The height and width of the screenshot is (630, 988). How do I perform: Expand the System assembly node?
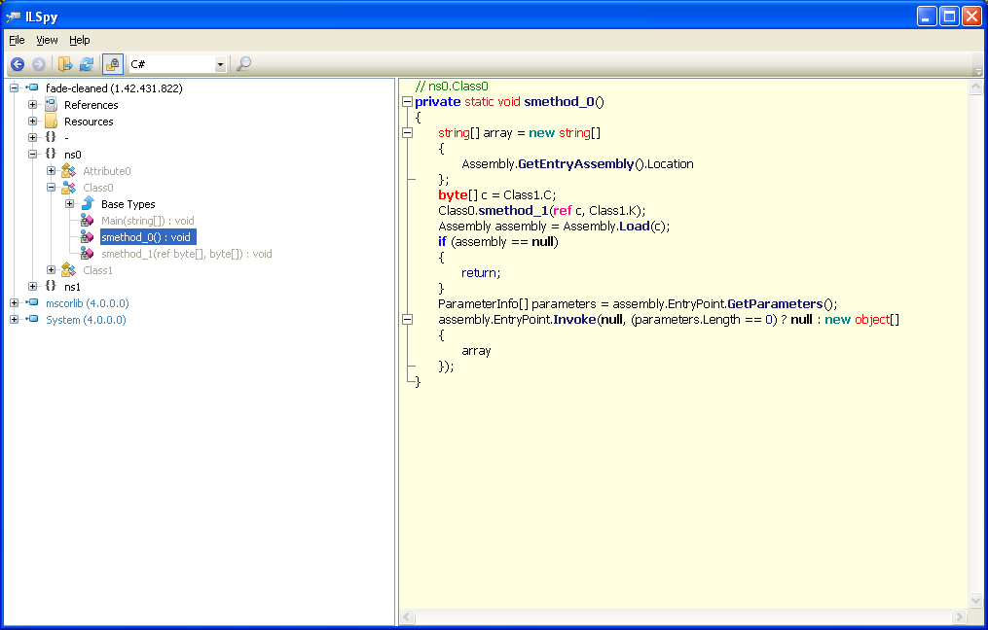click(14, 320)
